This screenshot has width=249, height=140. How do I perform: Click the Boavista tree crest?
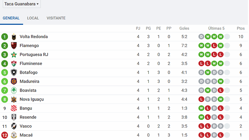(x=14, y=90)
